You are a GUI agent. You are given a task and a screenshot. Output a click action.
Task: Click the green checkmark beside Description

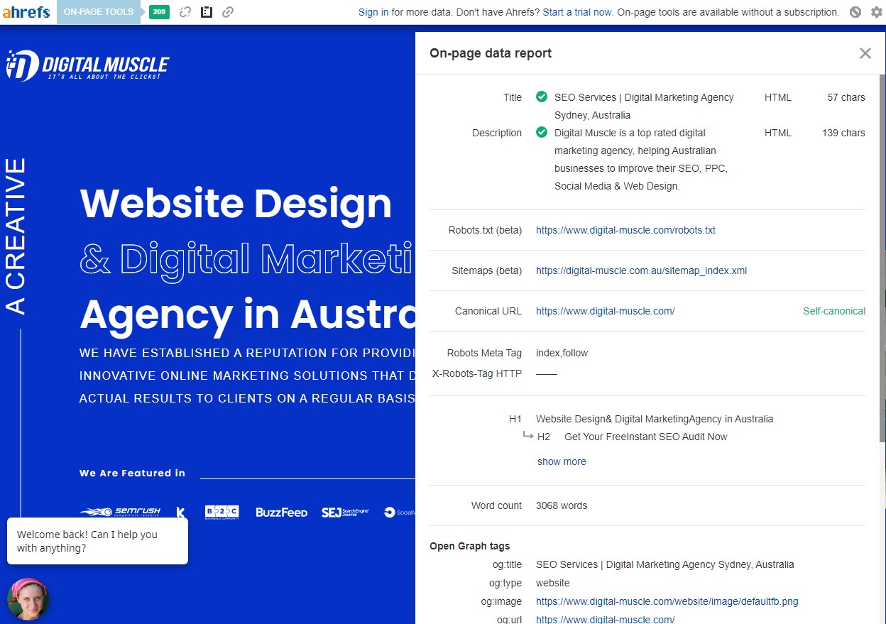tap(542, 133)
